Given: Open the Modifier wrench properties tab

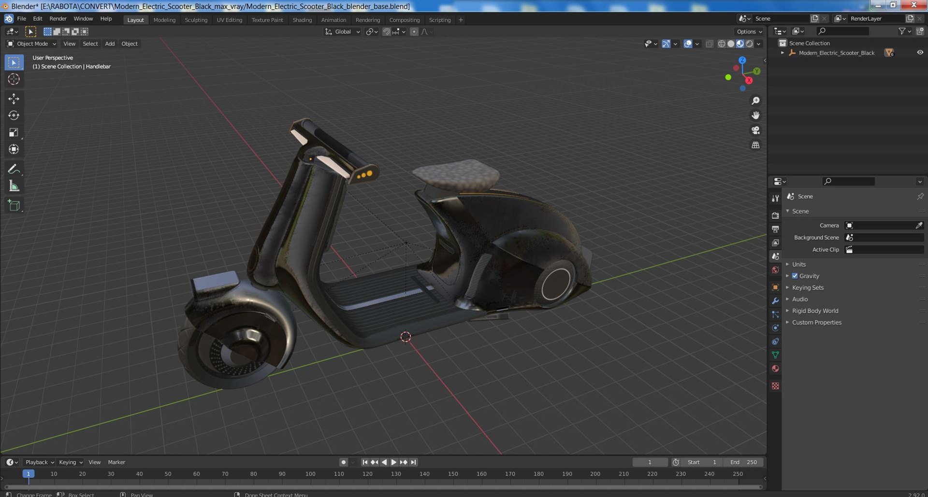Looking at the screenshot, I should point(775,301).
